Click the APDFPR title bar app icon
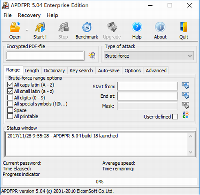Image resolution: width=200 pixels, height=195 pixels. (x=5, y=5)
